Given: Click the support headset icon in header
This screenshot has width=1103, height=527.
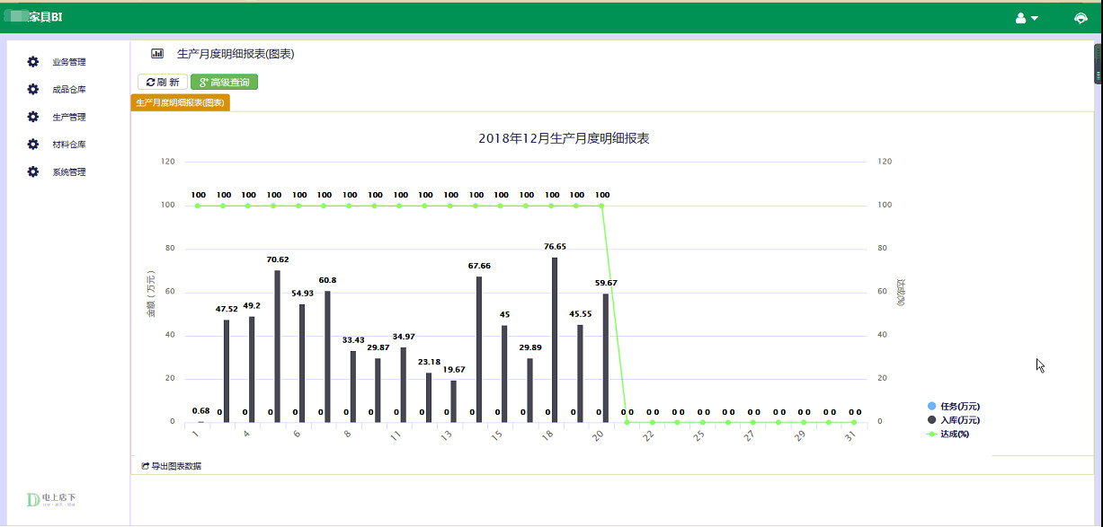Looking at the screenshot, I should [x=1081, y=18].
